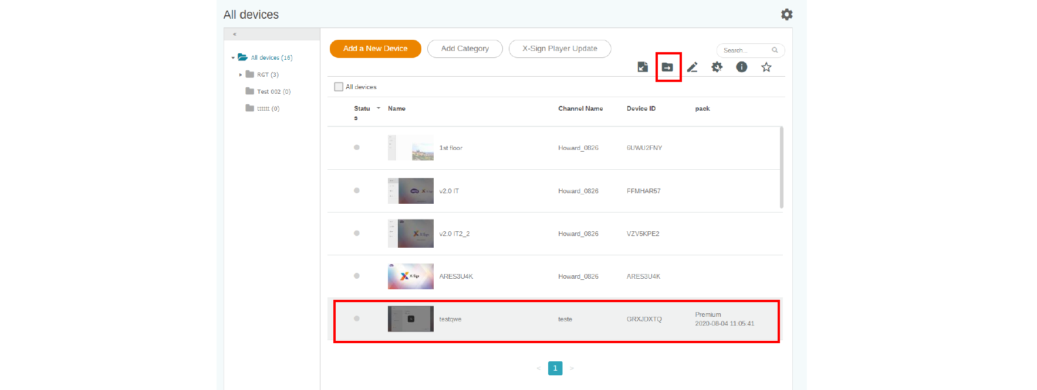Click the X-Sign Player Update button
The width and height of the screenshot is (1037, 390).
point(560,49)
